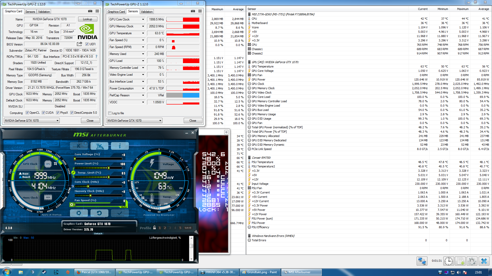Viewport: 492px width, 276px height.
Task: Toggle the Apply at Startup option
Action: 39,215
